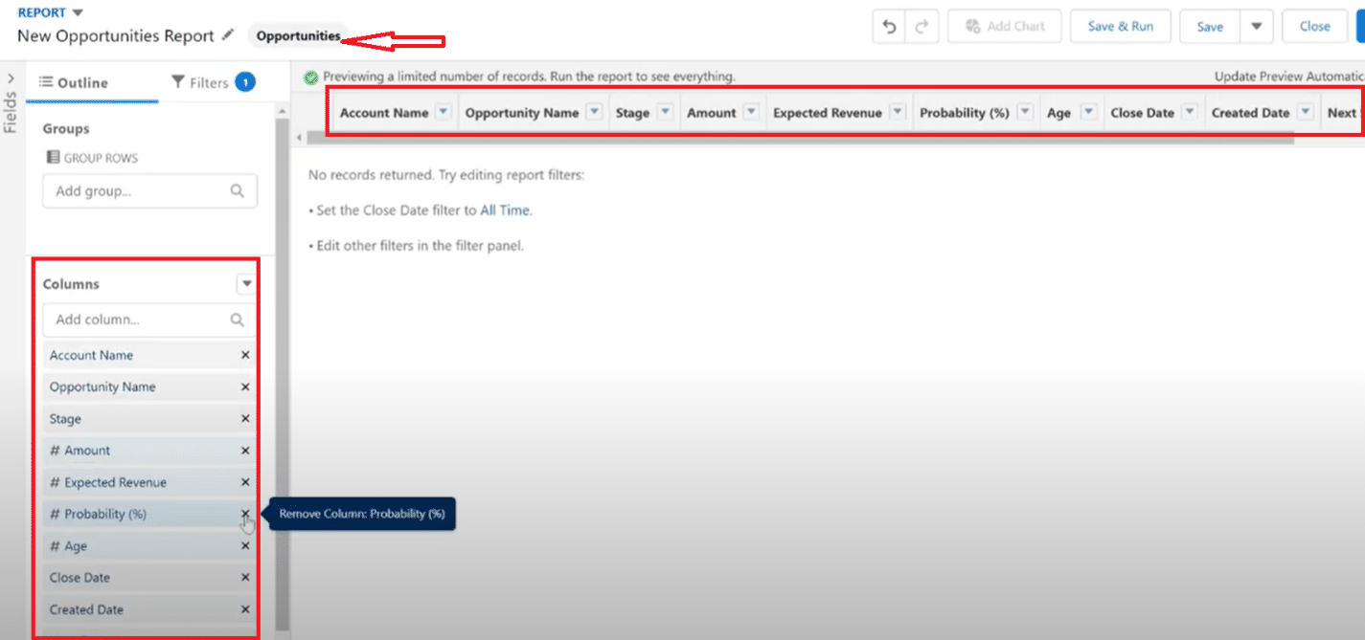Screen dimensions: 1365x640
Task: Click the undo arrow icon
Action: 889,27
